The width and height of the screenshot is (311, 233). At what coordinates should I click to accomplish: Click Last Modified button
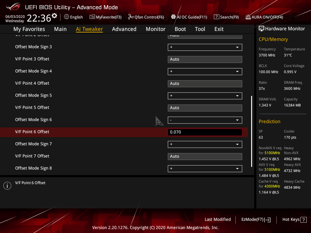pos(217,220)
